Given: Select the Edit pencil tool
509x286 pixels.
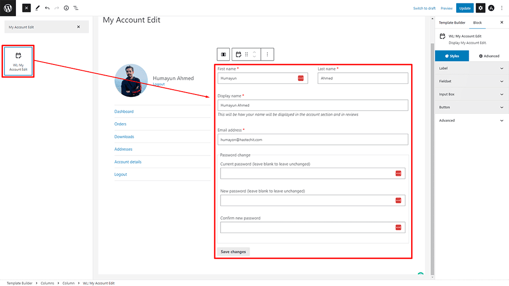Looking at the screenshot, I should click(37, 8).
